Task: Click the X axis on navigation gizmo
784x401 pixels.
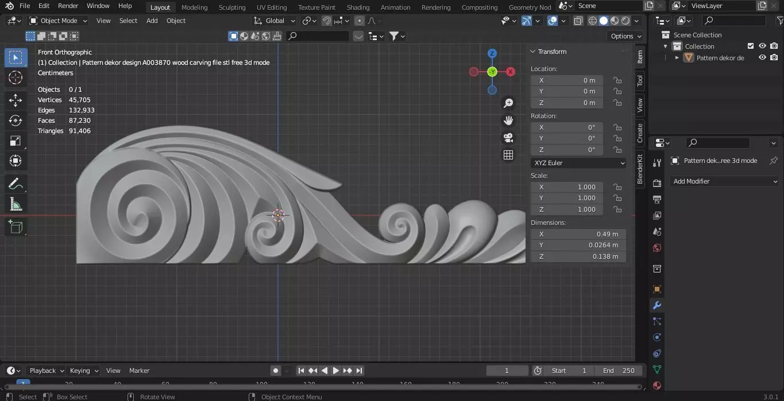Action: click(x=511, y=72)
